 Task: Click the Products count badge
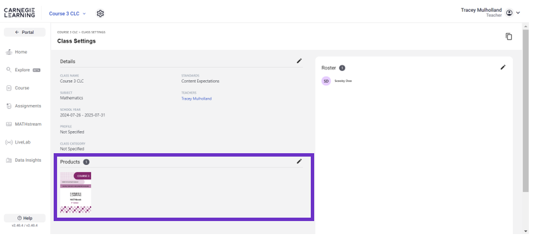coord(86,162)
